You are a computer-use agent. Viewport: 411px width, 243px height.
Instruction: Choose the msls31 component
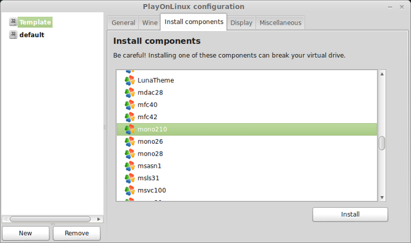pyautogui.click(x=247, y=178)
